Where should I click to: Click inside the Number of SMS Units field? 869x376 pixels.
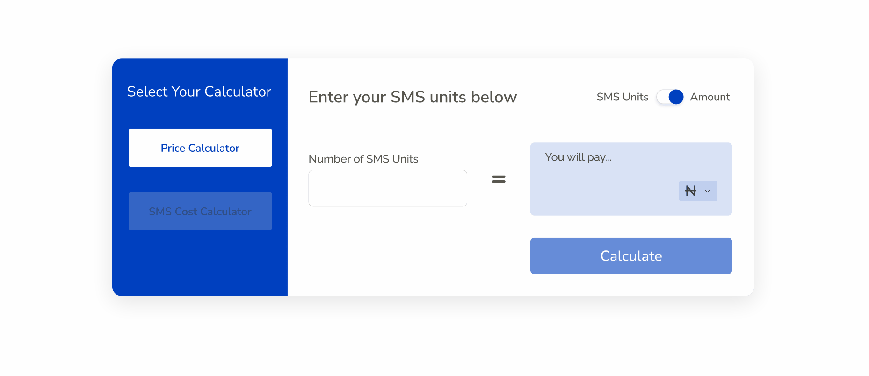pos(387,188)
